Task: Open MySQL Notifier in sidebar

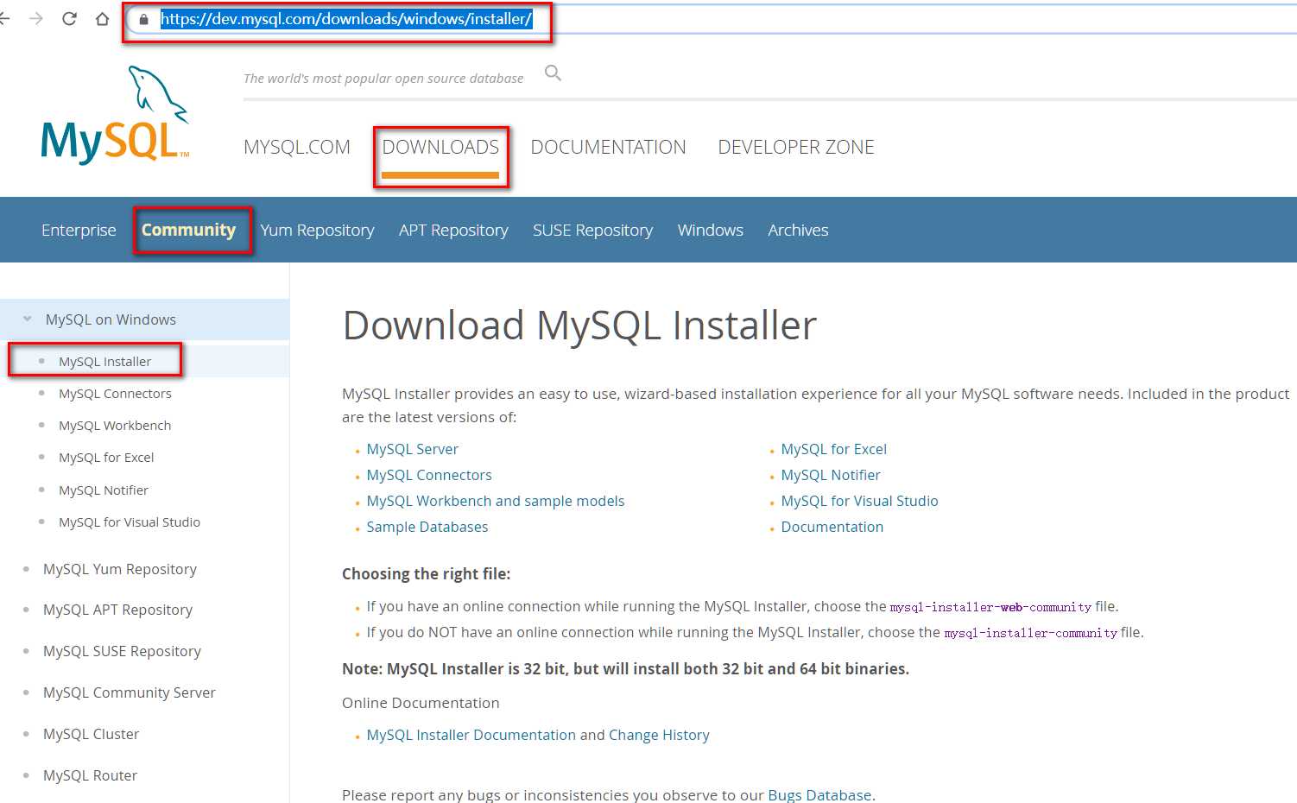Action: pos(104,490)
